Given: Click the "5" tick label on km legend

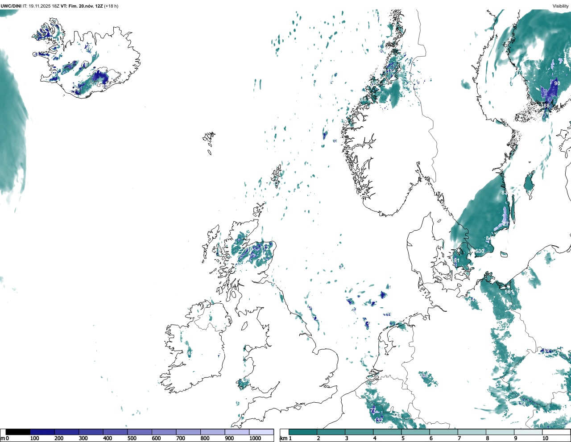Looking at the screenshot, I should (x=403, y=438).
